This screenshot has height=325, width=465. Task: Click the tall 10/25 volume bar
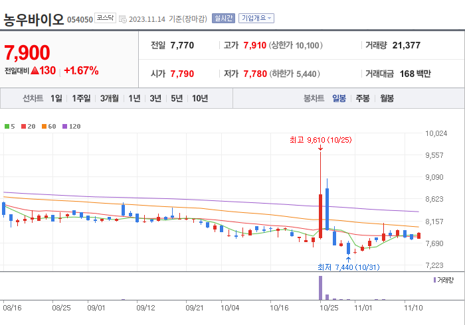(321, 288)
